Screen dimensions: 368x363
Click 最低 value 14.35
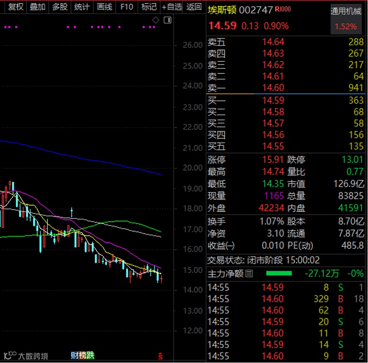coord(273,184)
